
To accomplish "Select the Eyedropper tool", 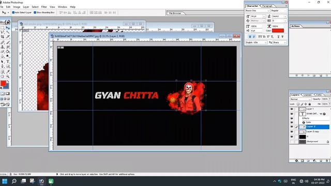I will pos(8,72).
